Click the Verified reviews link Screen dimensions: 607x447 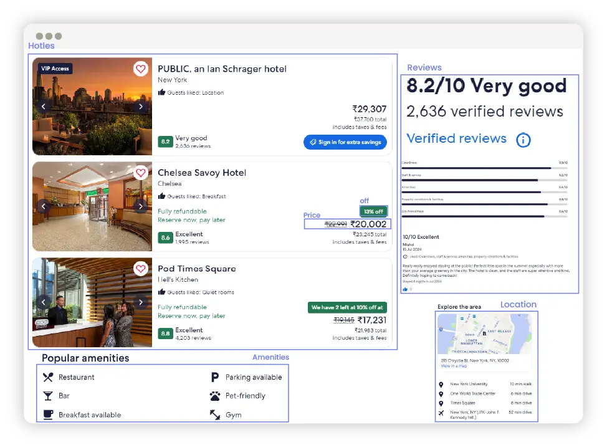456,138
